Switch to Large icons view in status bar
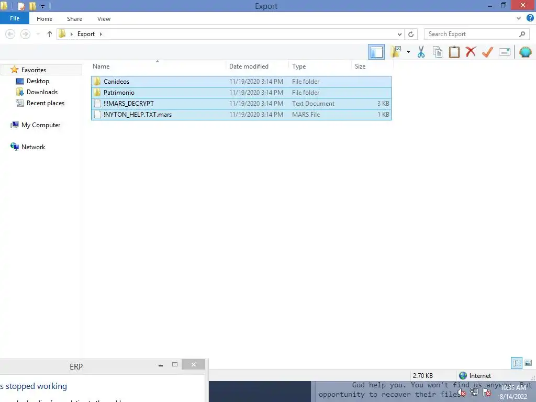The height and width of the screenshot is (402, 536). [528, 363]
